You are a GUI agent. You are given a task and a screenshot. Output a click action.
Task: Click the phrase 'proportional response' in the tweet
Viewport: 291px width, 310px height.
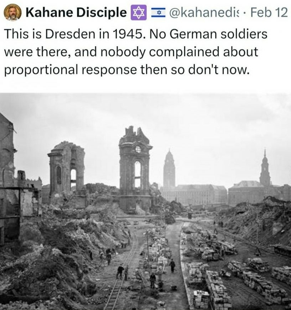(x=71, y=70)
